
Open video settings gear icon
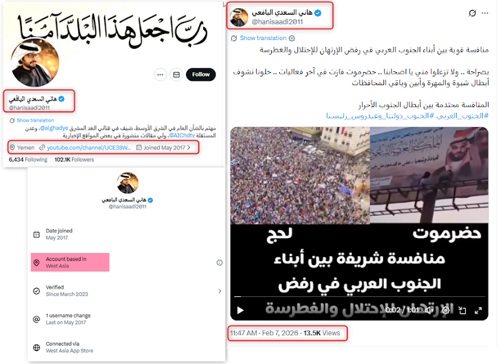pos(446,310)
